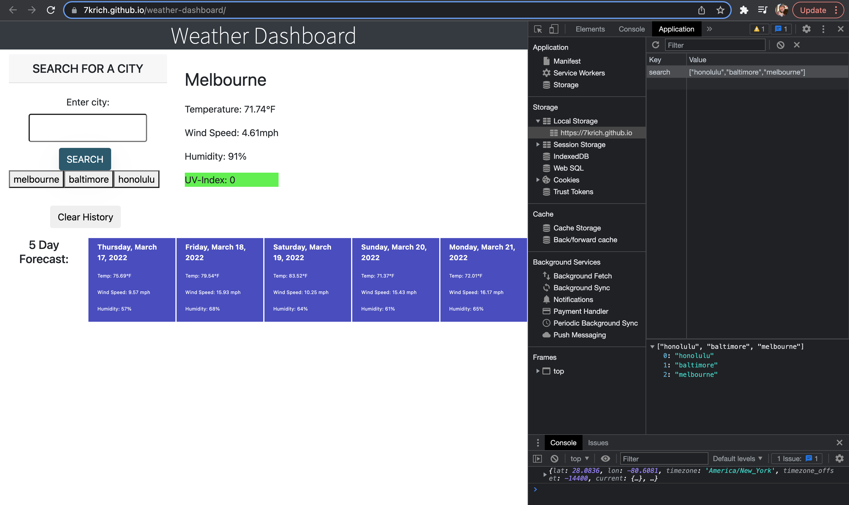
Task: Open DevTools settings gear
Action: [x=806, y=29]
